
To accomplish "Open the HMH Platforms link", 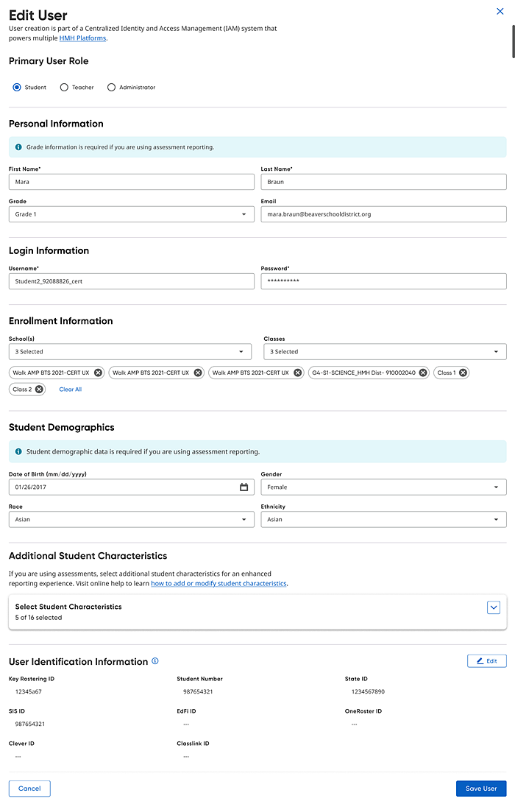I will (82, 38).
